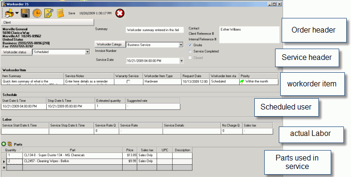Click the Sales Only cell for Super Duster
This screenshot has width=351, height=177.
pos(147,155)
